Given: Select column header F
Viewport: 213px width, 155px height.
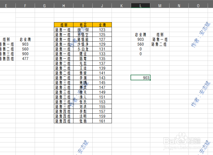Looking at the screenshot, I should (25, 6).
